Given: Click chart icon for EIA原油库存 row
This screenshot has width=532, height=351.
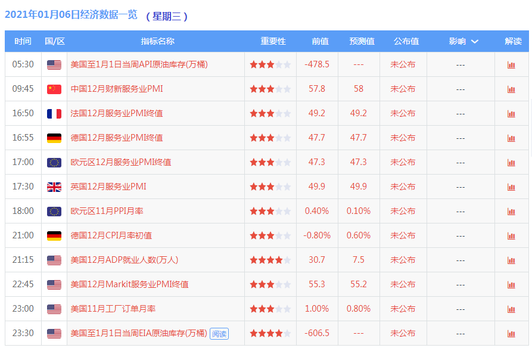Looking at the screenshot, I should pos(511,333).
